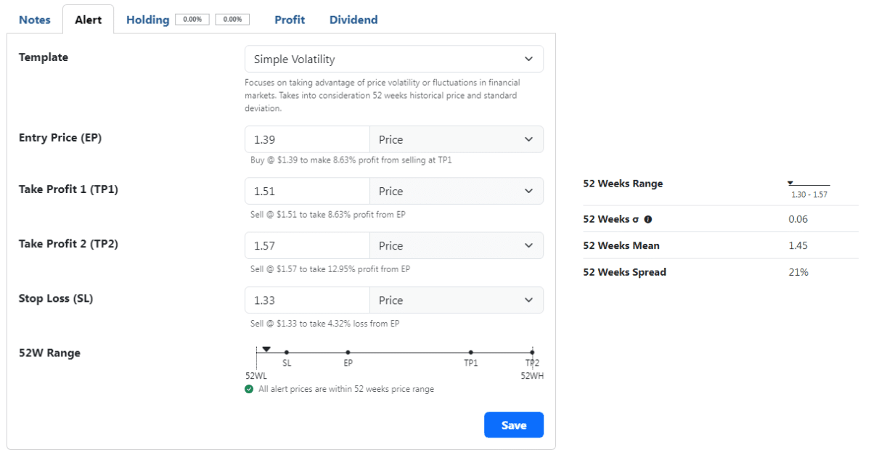Expand the Take Profit 1 type dropdown
This screenshot has height=455, width=871.
tap(456, 192)
